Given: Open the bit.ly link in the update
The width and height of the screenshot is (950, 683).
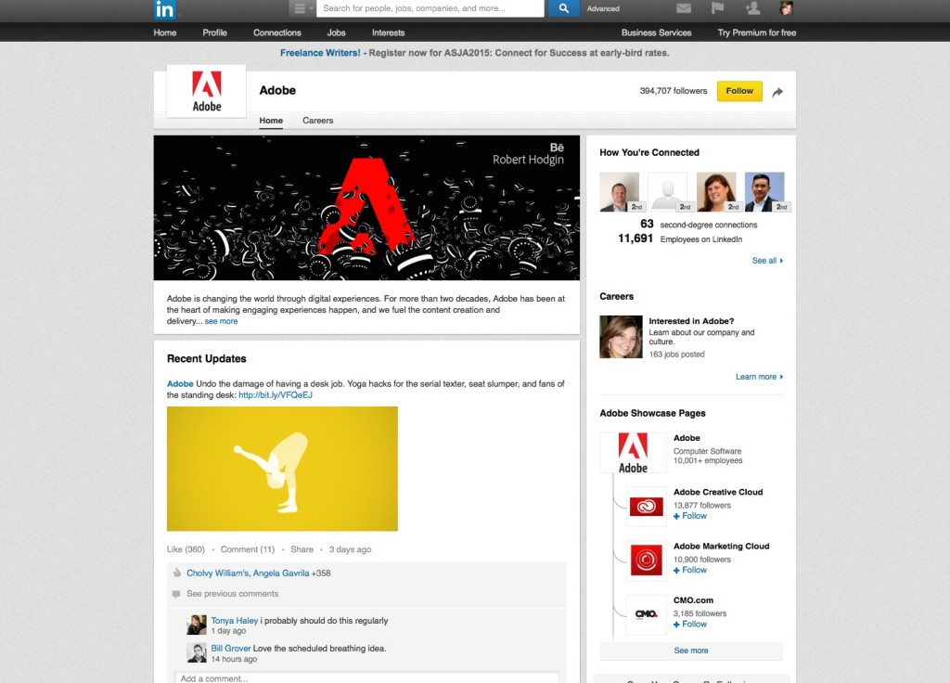Looking at the screenshot, I should click(276, 394).
